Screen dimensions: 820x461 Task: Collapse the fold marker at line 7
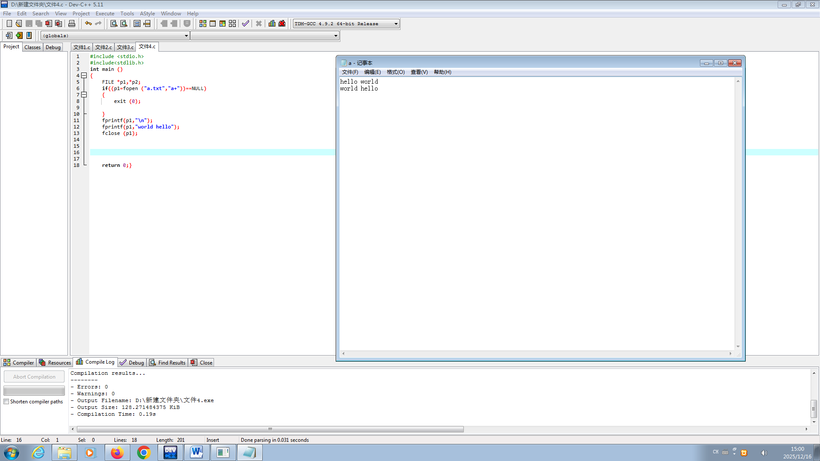pyautogui.click(x=84, y=95)
